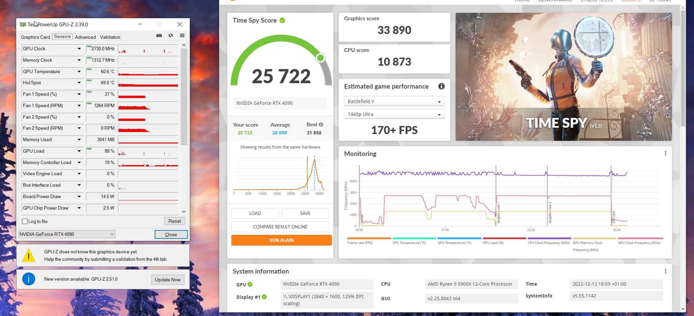Click the Reset button in GPU-Z

175,221
